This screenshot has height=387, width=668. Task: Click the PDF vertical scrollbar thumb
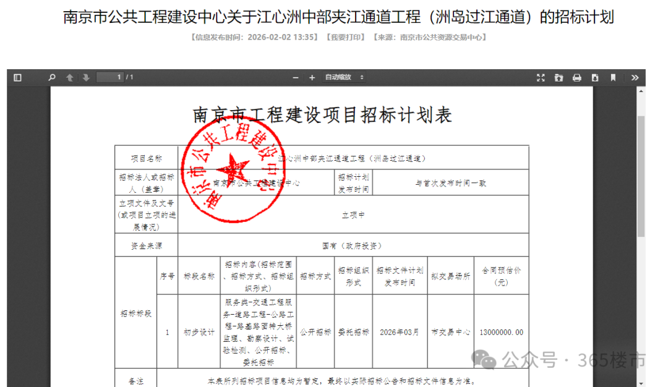click(641, 176)
